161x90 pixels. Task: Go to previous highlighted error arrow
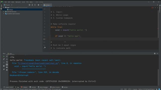pos(155,8)
